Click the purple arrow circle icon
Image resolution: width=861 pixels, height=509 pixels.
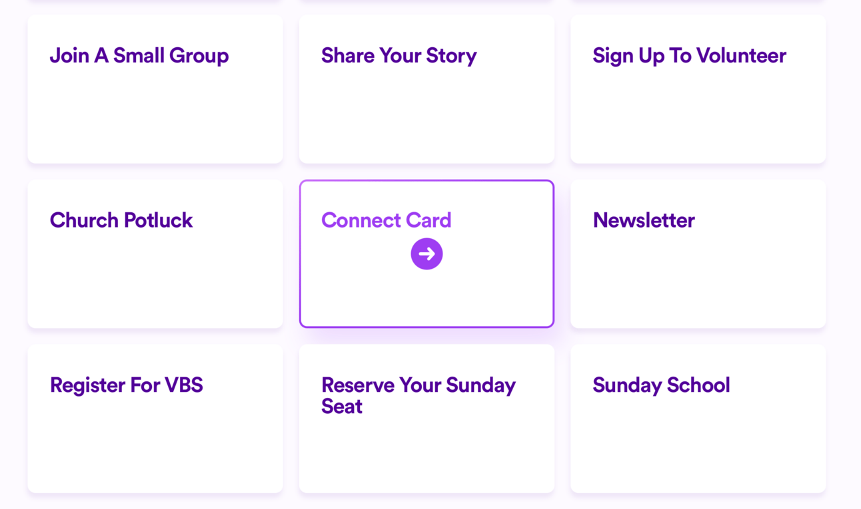click(427, 254)
